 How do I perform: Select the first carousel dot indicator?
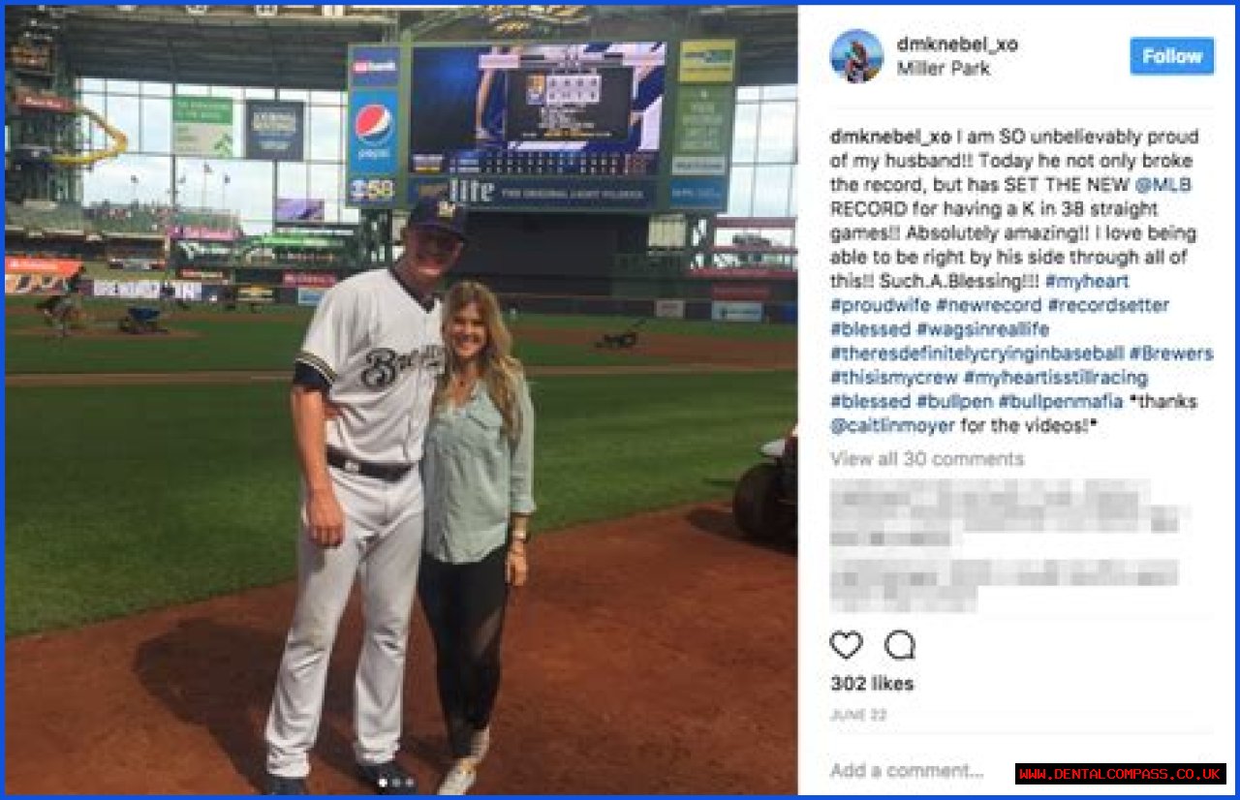[382, 782]
